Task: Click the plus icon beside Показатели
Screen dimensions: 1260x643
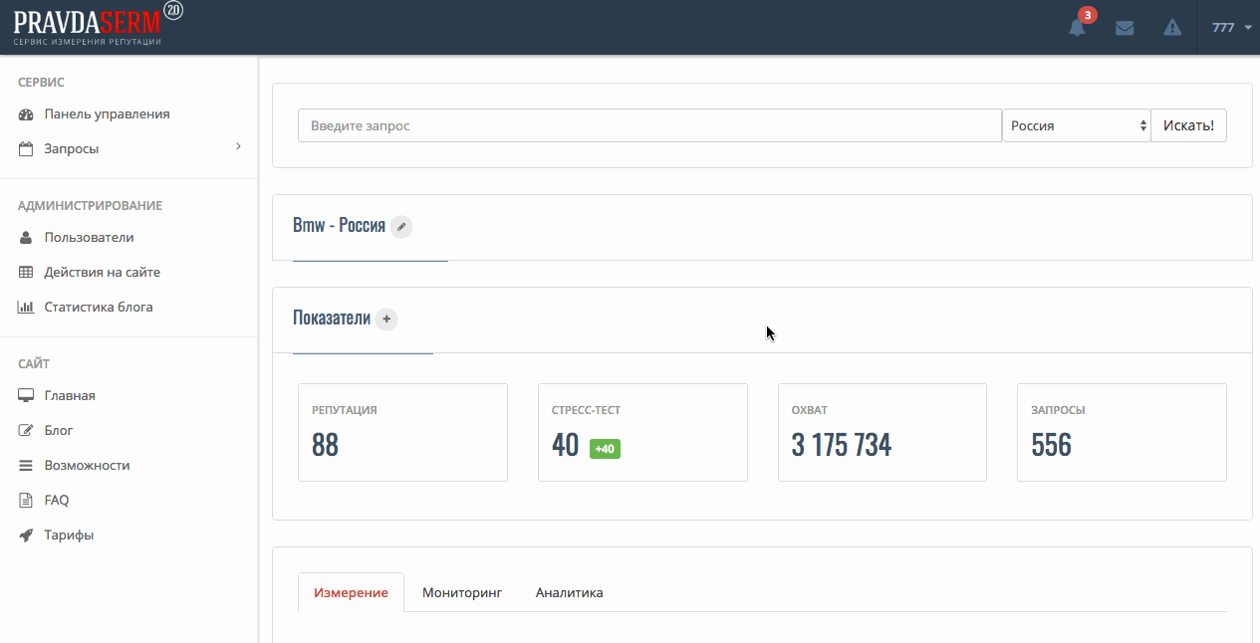Action: [386, 320]
